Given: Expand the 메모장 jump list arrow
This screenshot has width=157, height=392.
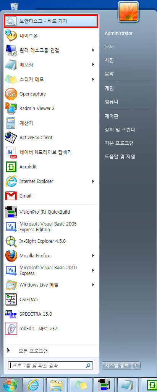Looking at the screenshot, I should tap(93, 65).
